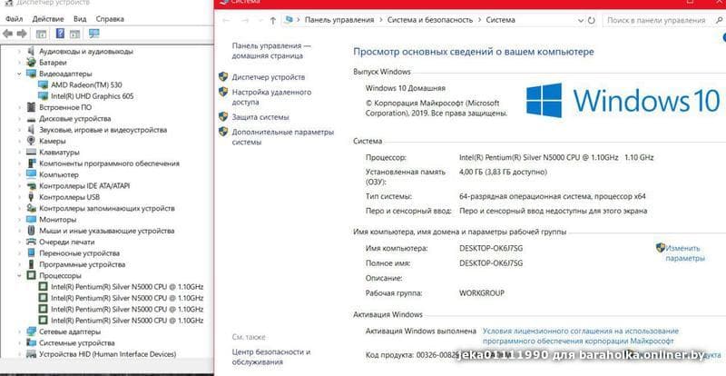Expand the Системные устройства node

point(19,343)
